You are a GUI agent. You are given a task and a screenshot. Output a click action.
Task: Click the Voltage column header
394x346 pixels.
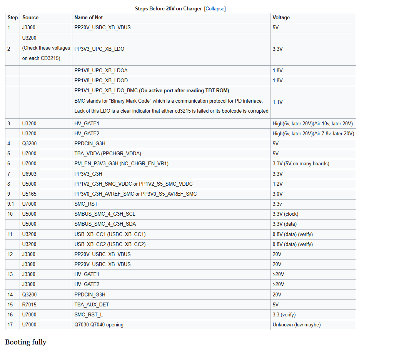(281, 18)
